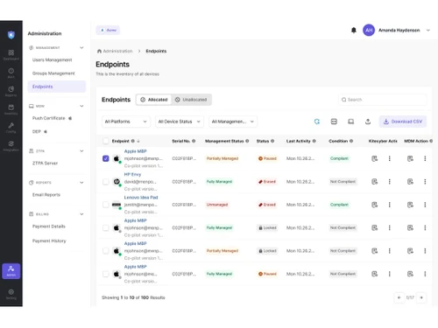This screenshot has height=328, width=438.
Task: Switch to the Allocated tab
Action: click(154, 100)
